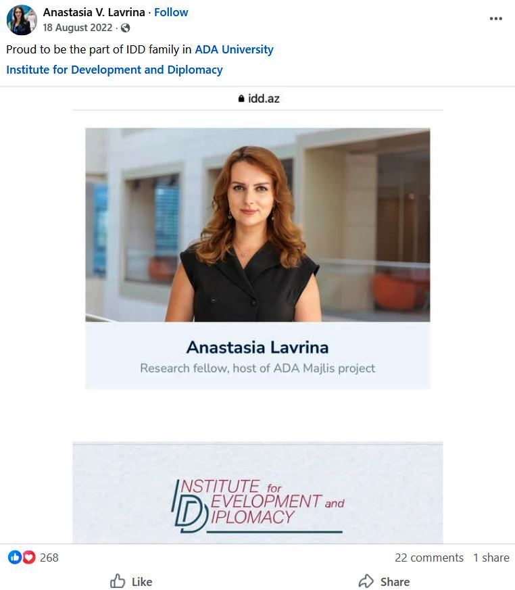The image size is (515, 590).
Task: Click the Share button label
Action: 395,582
